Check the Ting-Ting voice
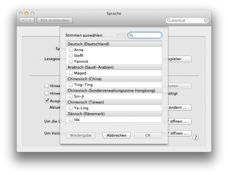Image resolution: width=228 pixels, height=175 pixels. [x=71, y=85]
